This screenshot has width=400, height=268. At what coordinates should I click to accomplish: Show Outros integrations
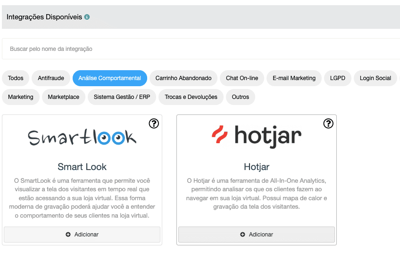pyautogui.click(x=241, y=97)
